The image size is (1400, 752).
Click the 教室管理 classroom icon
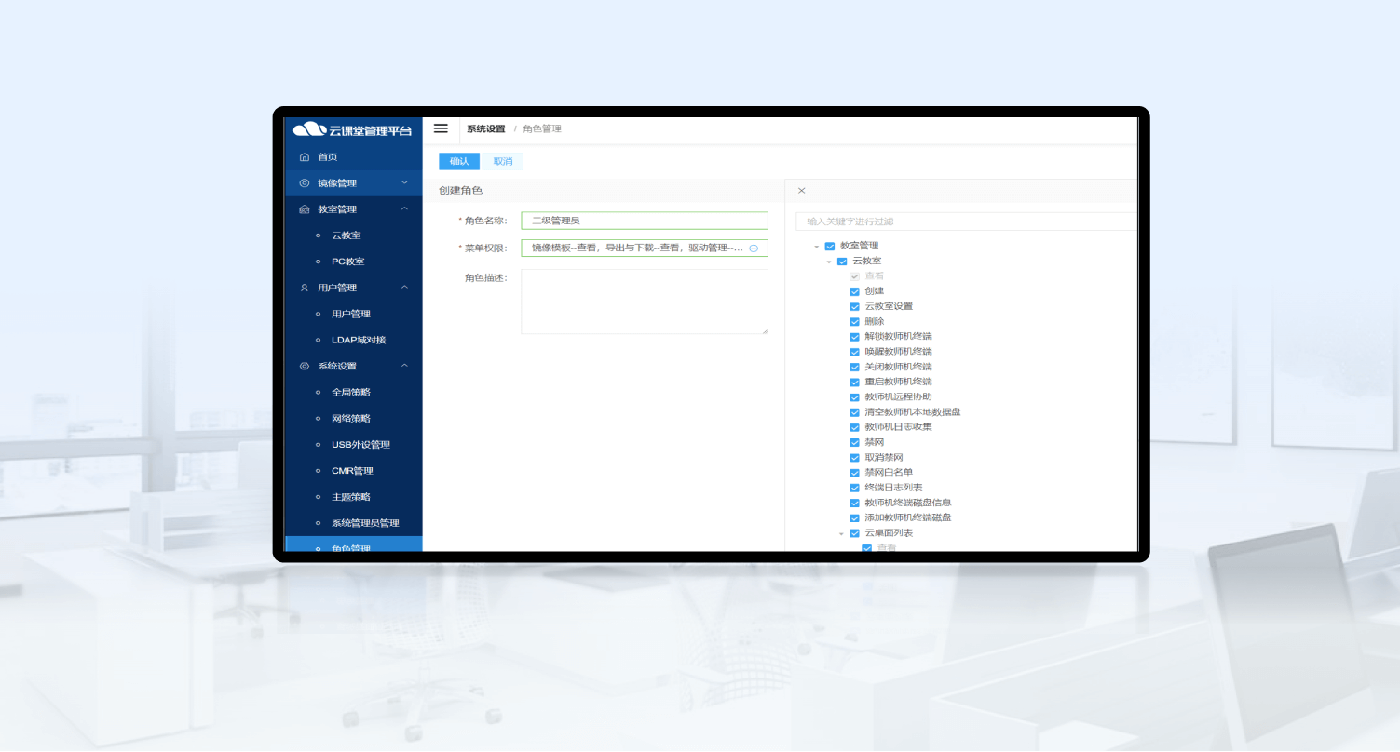[304, 209]
